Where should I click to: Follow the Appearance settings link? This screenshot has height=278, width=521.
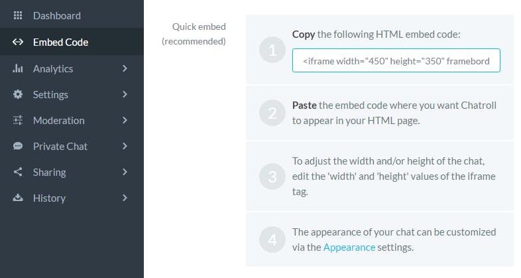click(349, 247)
